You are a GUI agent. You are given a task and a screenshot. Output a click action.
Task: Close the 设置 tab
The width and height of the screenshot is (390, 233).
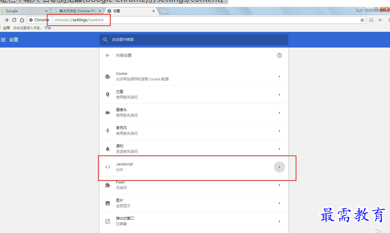pos(153,11)
